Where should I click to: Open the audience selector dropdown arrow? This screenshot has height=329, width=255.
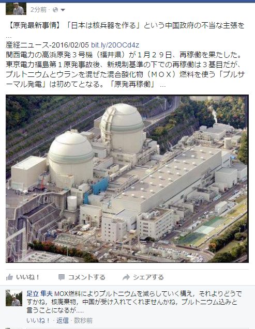(x=63, y=10)
